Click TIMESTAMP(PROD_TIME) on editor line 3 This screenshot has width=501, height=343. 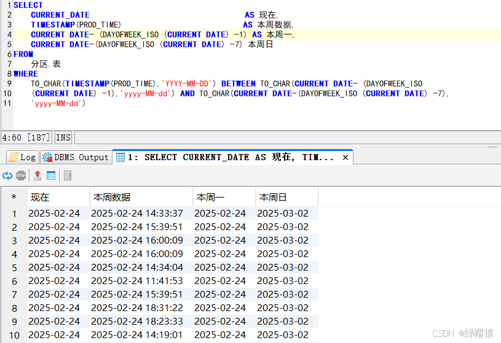tap(76, 25)
